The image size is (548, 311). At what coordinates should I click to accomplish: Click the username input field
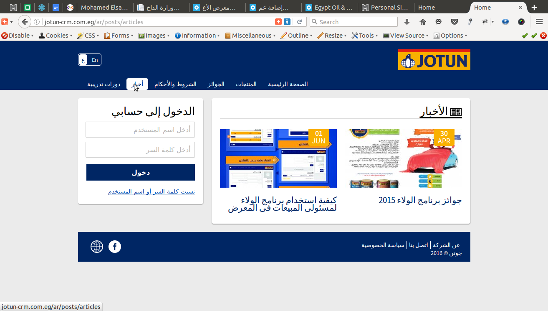140,130
